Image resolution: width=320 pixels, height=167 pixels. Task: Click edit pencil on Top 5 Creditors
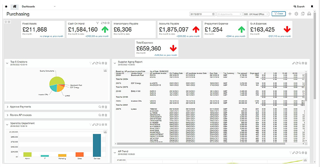point(93,63)
